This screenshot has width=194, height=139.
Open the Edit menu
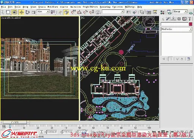pyautogui.click(x=10, y=7)
